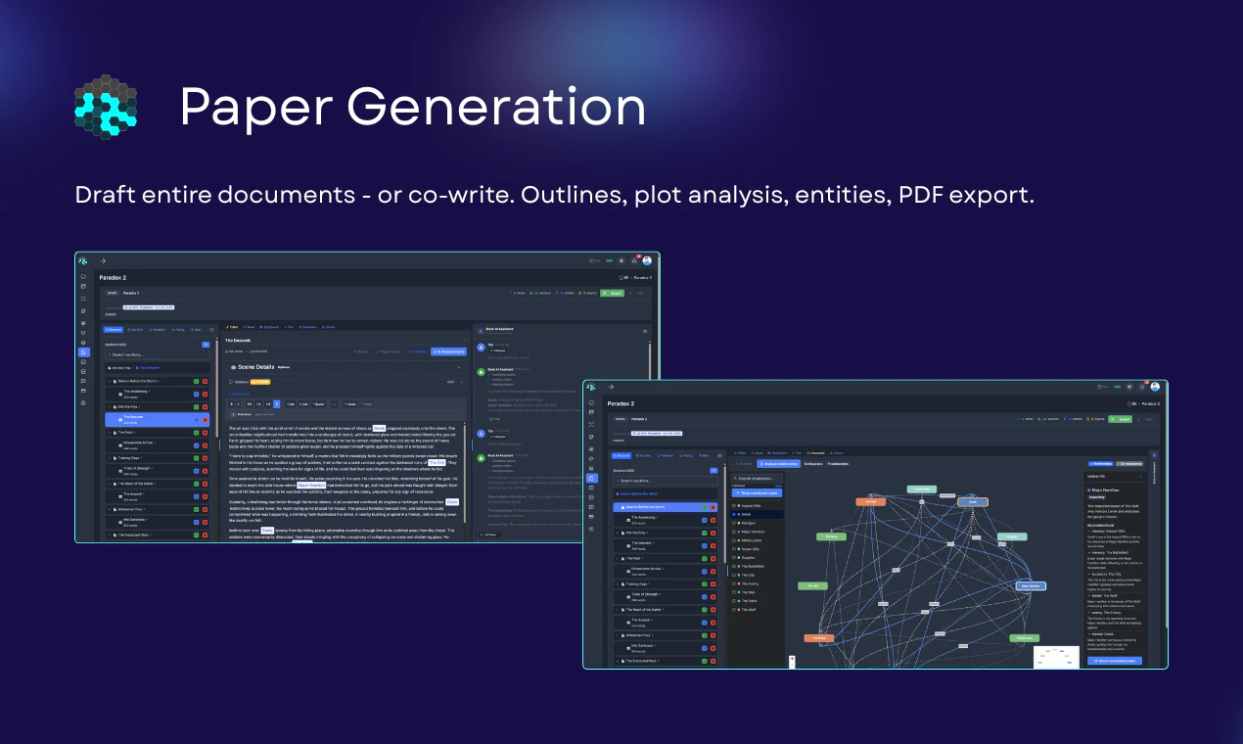
Task: Click the green Export button in the graph screenshot
Action: click(x=1121, y=419)
